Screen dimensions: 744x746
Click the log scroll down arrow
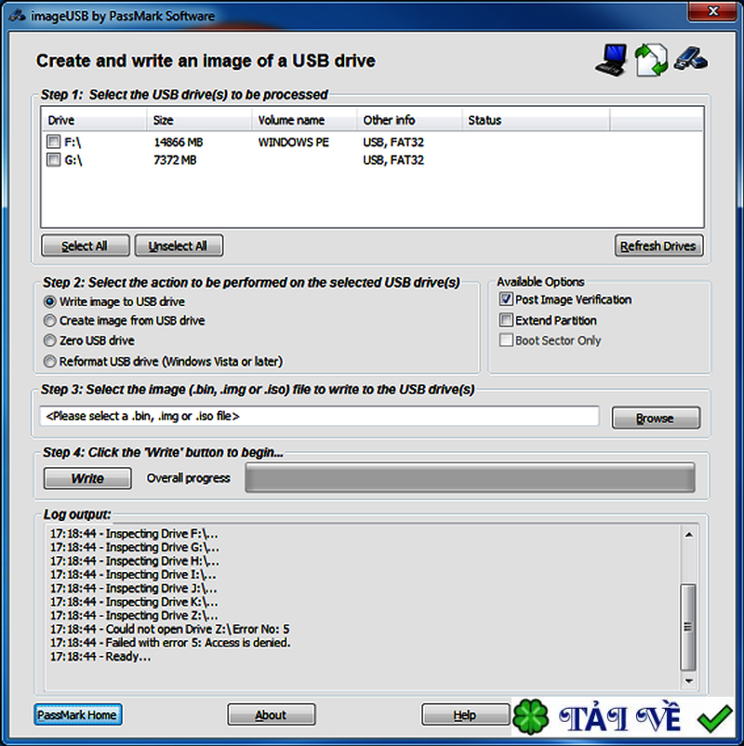pyautogui.click(x=688, y=681)
